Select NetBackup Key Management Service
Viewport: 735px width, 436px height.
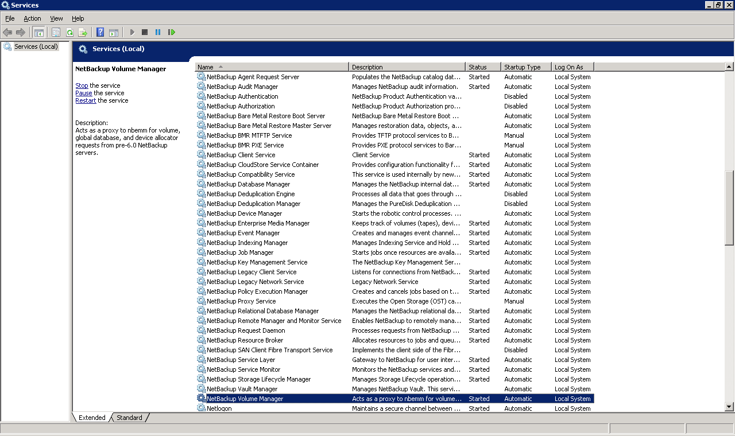pos(394,262)
